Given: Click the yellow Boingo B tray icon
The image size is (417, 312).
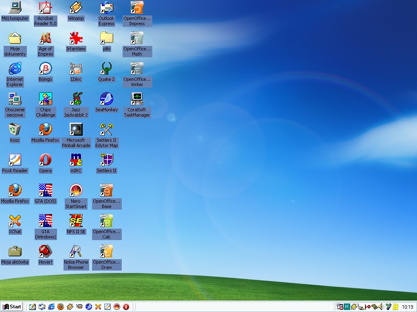Looking at the screenshot, I should tap(395, 307).
